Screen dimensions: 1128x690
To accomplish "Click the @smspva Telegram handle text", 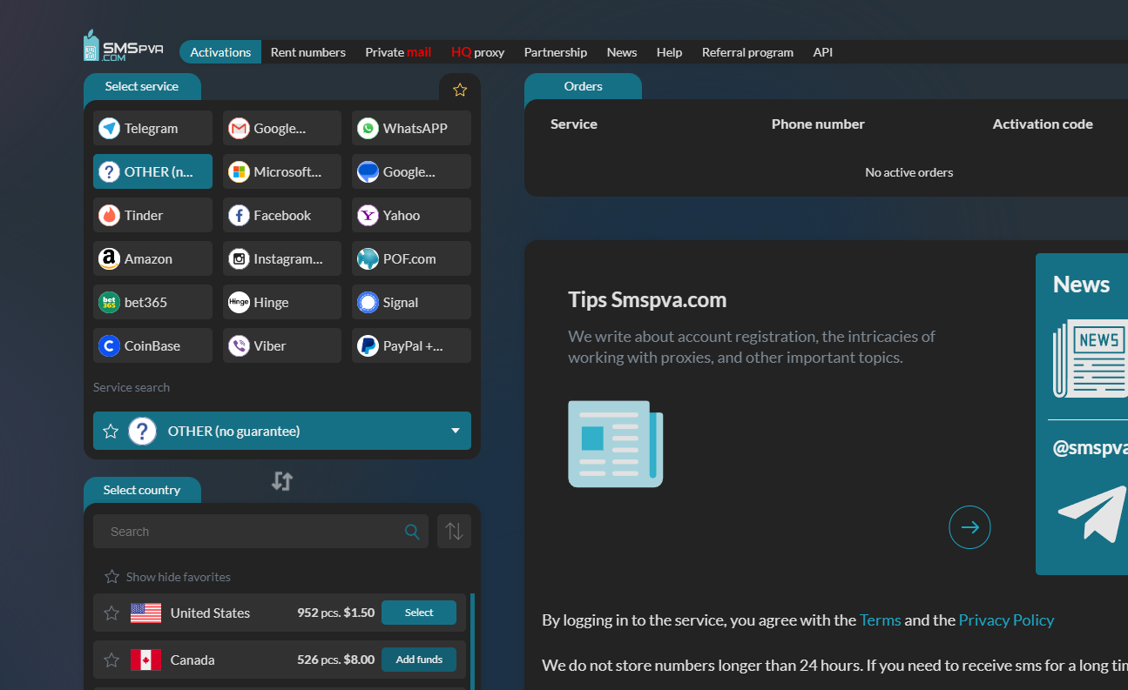I will point(1090,448).
